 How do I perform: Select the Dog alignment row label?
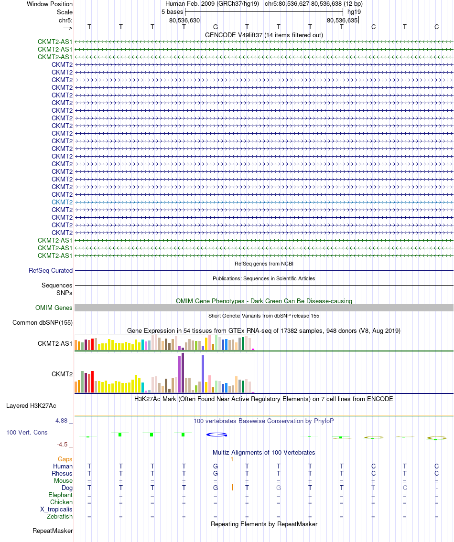pyautogui.click(x=67, y=488)
